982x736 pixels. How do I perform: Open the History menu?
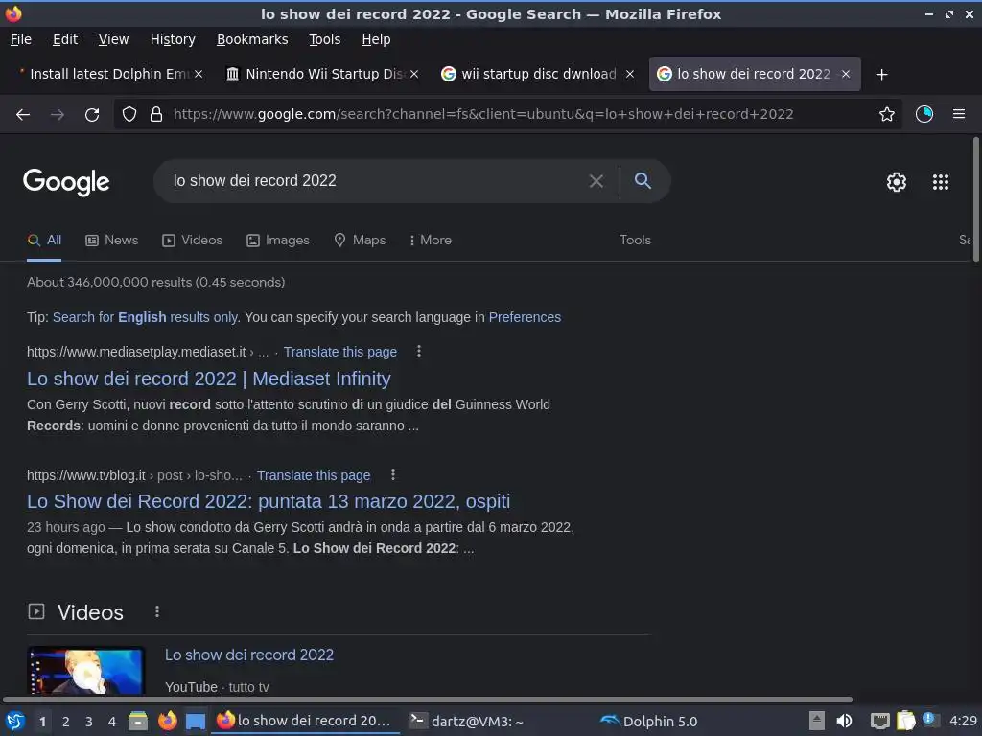pos(173,39)
